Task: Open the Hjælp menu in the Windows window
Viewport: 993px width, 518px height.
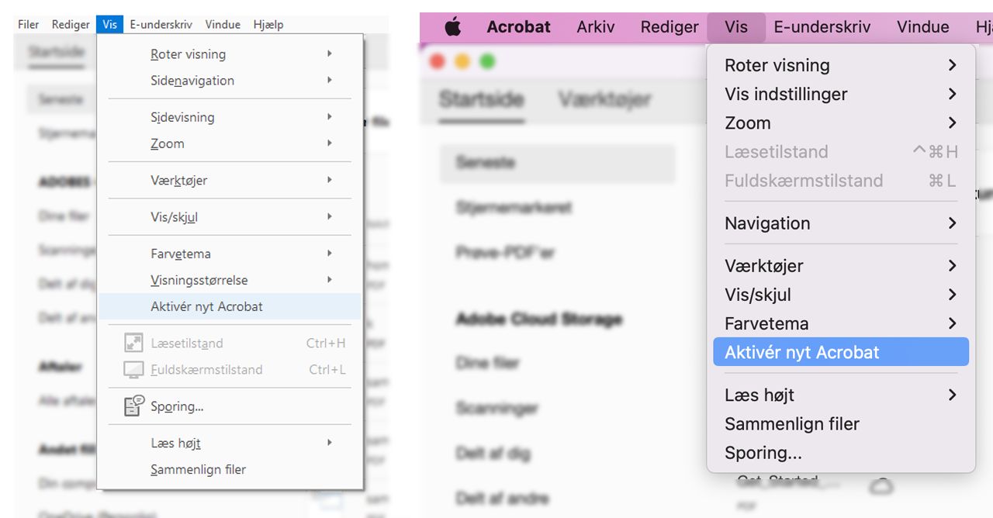Action: (269, 24)
